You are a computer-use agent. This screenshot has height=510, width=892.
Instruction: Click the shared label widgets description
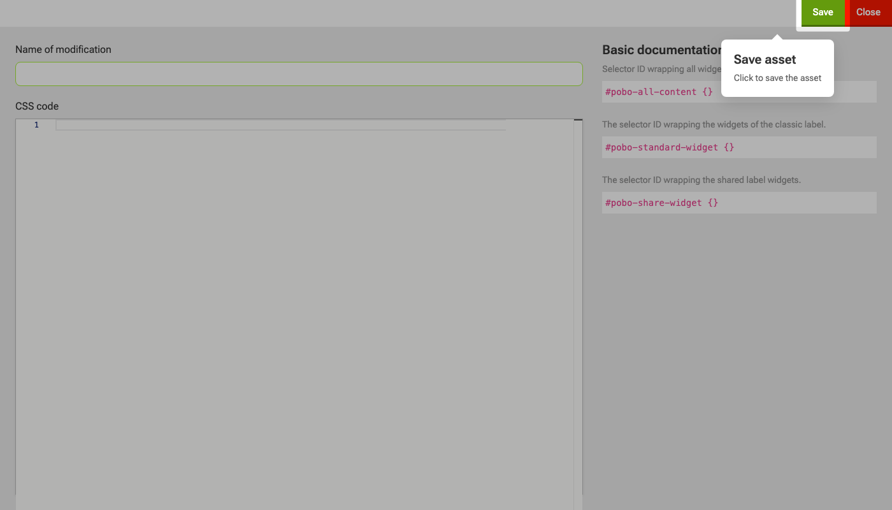coord(701,180)
